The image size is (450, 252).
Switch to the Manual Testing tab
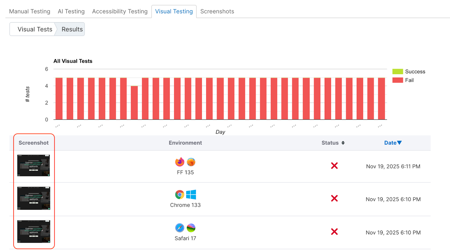(x=30, y=12)
